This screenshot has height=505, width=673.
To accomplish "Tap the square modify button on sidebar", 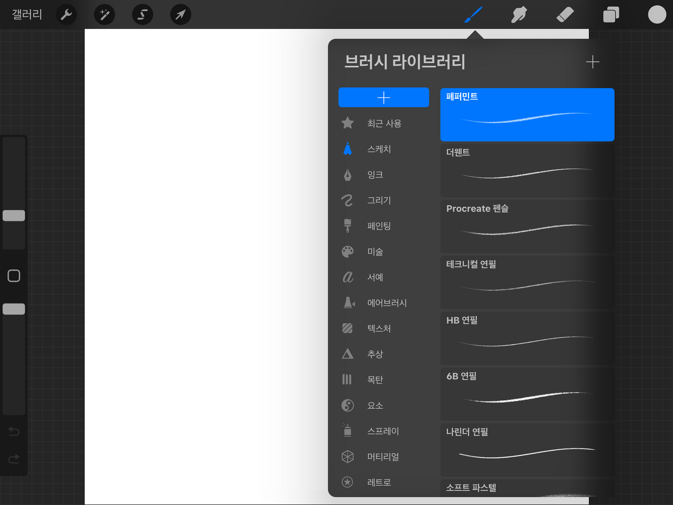I will (x=14, y=276).
